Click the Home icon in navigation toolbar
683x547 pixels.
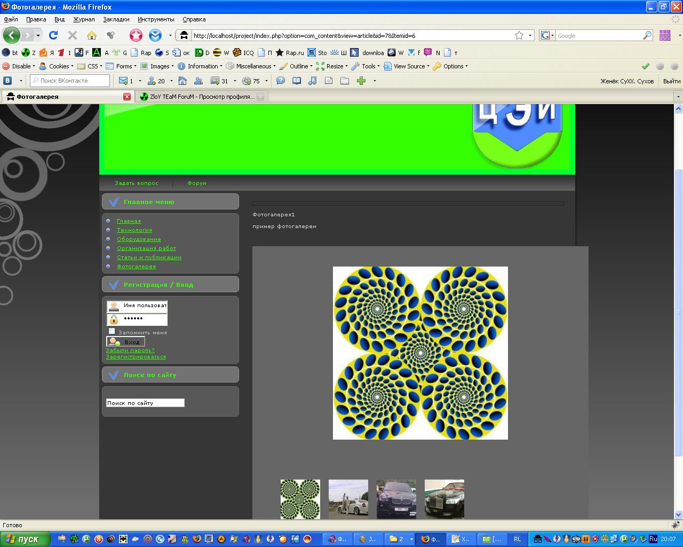(x=92, y=35)
